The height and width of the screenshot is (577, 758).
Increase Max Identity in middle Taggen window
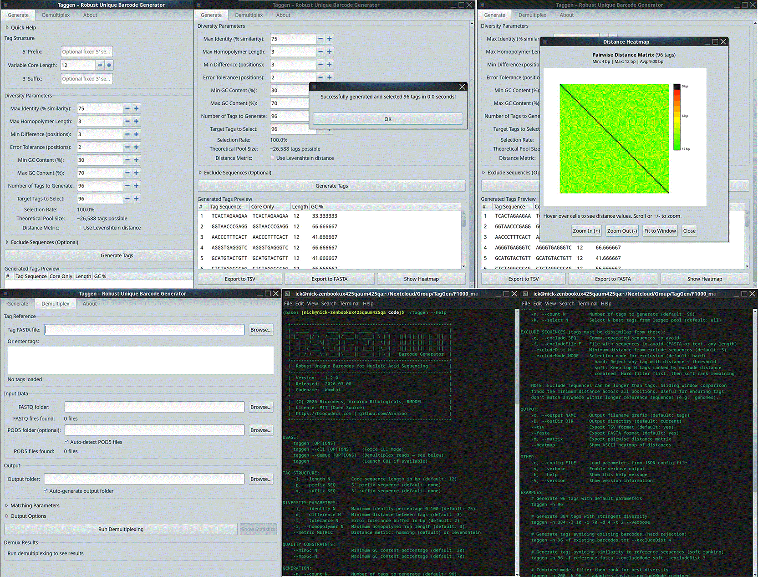[x=329, y=39]
